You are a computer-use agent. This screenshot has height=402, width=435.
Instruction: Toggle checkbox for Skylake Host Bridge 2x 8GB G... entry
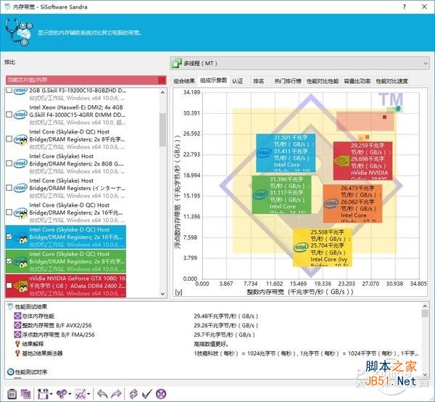pyautogui.click(x=9, y=163)
